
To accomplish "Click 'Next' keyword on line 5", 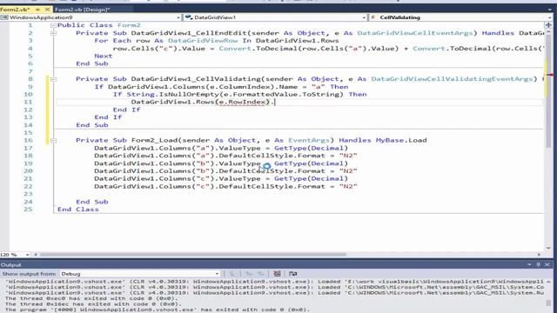I will pos(104,56).
